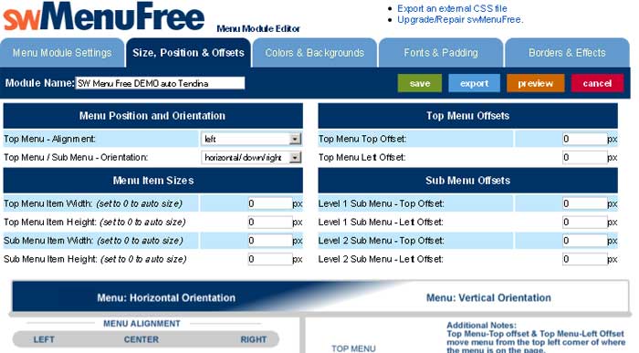
Task: Click the 'Menu Module Editor' subtitle
Action: pyautogui.click(x=258, y=28)
